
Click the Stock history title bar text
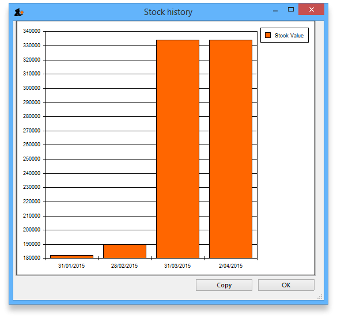(168, 12)
